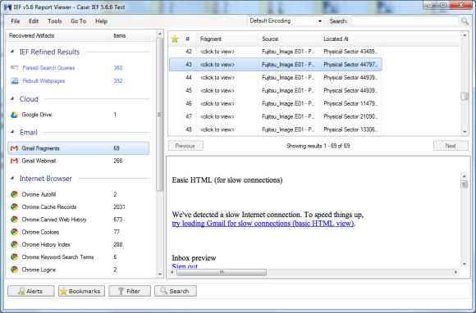Click the Located At column header
The height and width of the screenshot is (313, 476).
[336, 39]
